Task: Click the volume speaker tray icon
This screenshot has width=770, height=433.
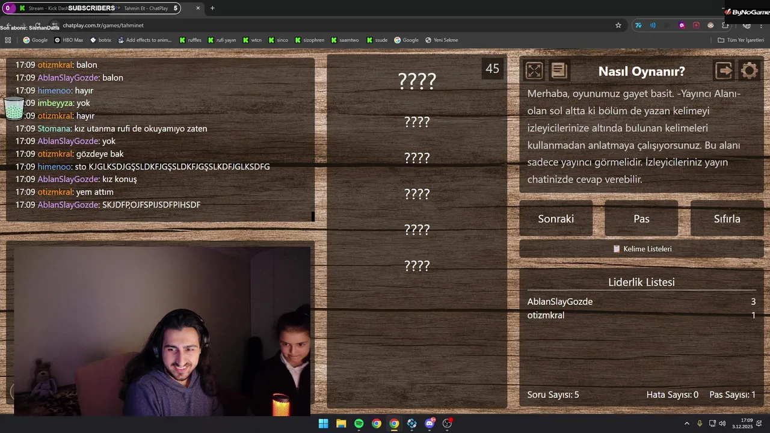Action: point(722,423)
